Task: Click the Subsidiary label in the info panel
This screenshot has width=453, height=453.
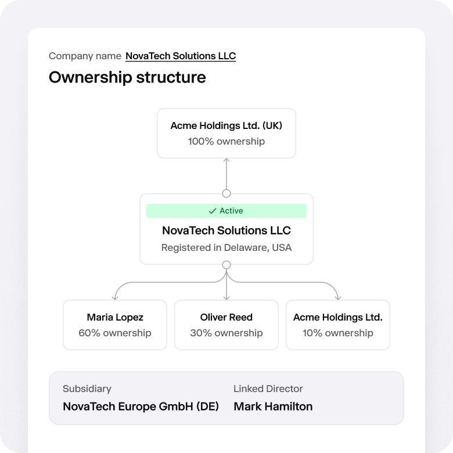Action: (x=87, y=389)
